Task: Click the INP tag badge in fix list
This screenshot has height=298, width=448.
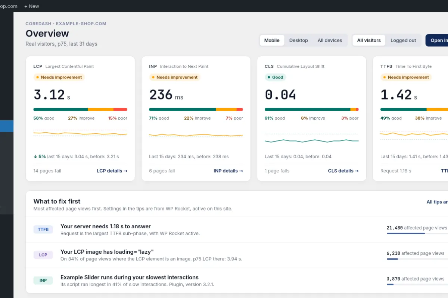Action: pyautogui.click(x=43, y=280)
